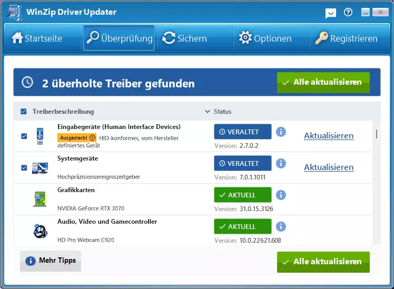Viewport: 394px width, 289px height.
Task: Click the Ausgesteckt label badge
Action: pyautogui.click(x=77, y=137)
